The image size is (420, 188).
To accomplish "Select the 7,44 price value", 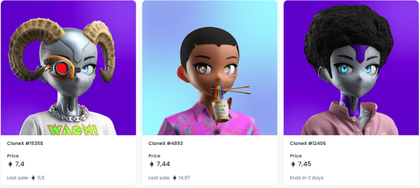I will pyautogui.click(x=163, y=164).
